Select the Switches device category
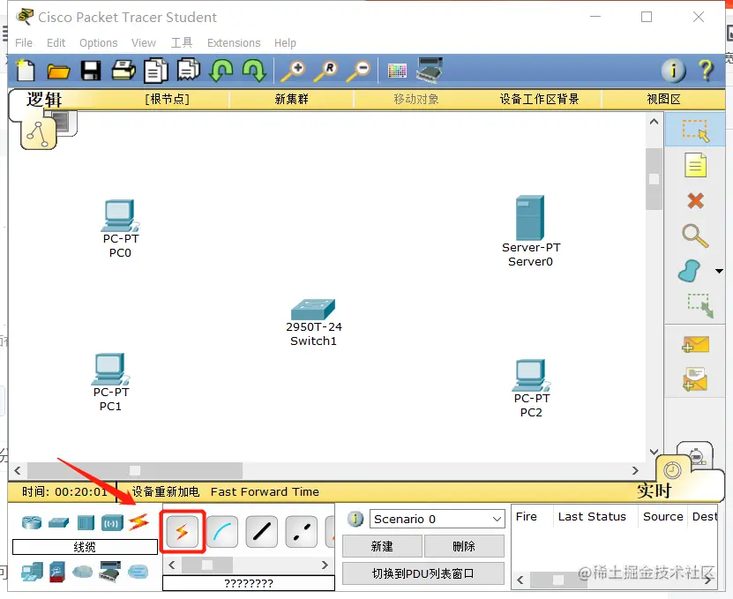Image resolution: width=733 pixels, height=599 pixels. [58, 522]
